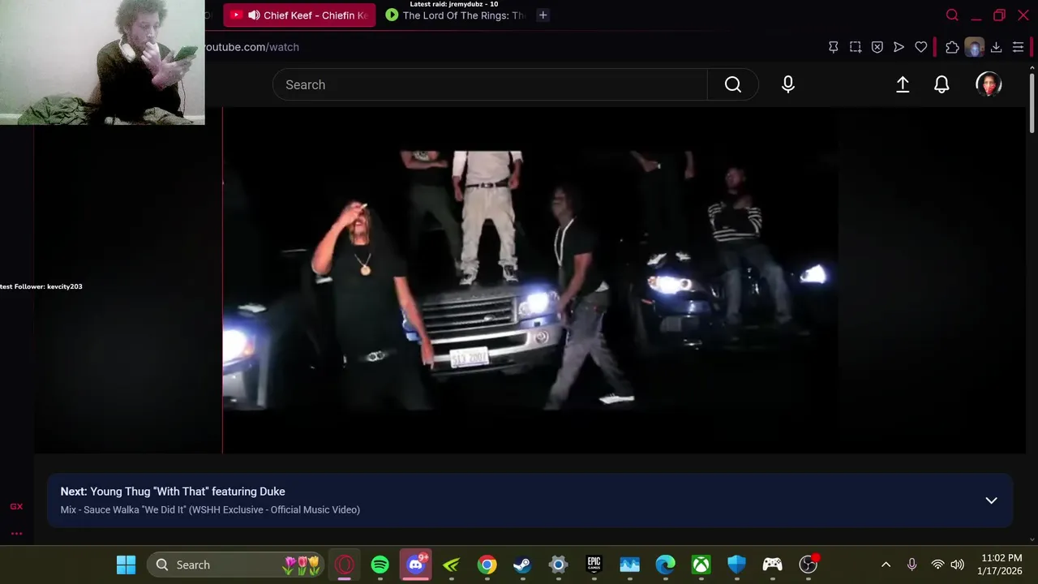
Task: Mute the Chief Keef tab audio speaker icon
Action: tap(254, 15)
